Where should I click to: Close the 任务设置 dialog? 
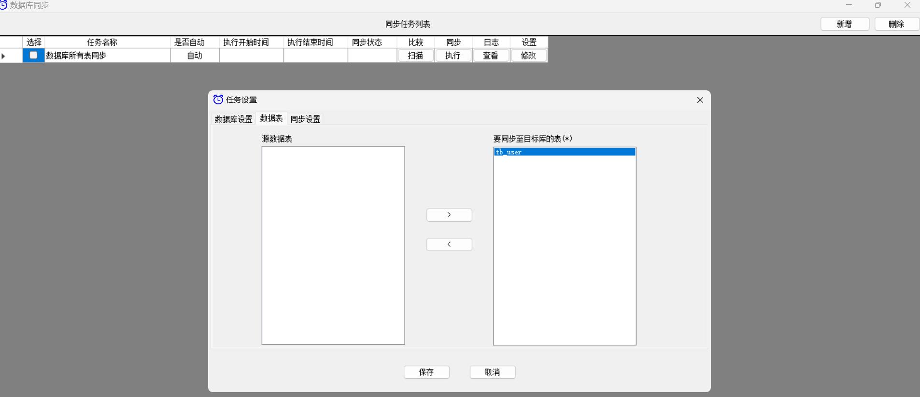click(700, 100)
